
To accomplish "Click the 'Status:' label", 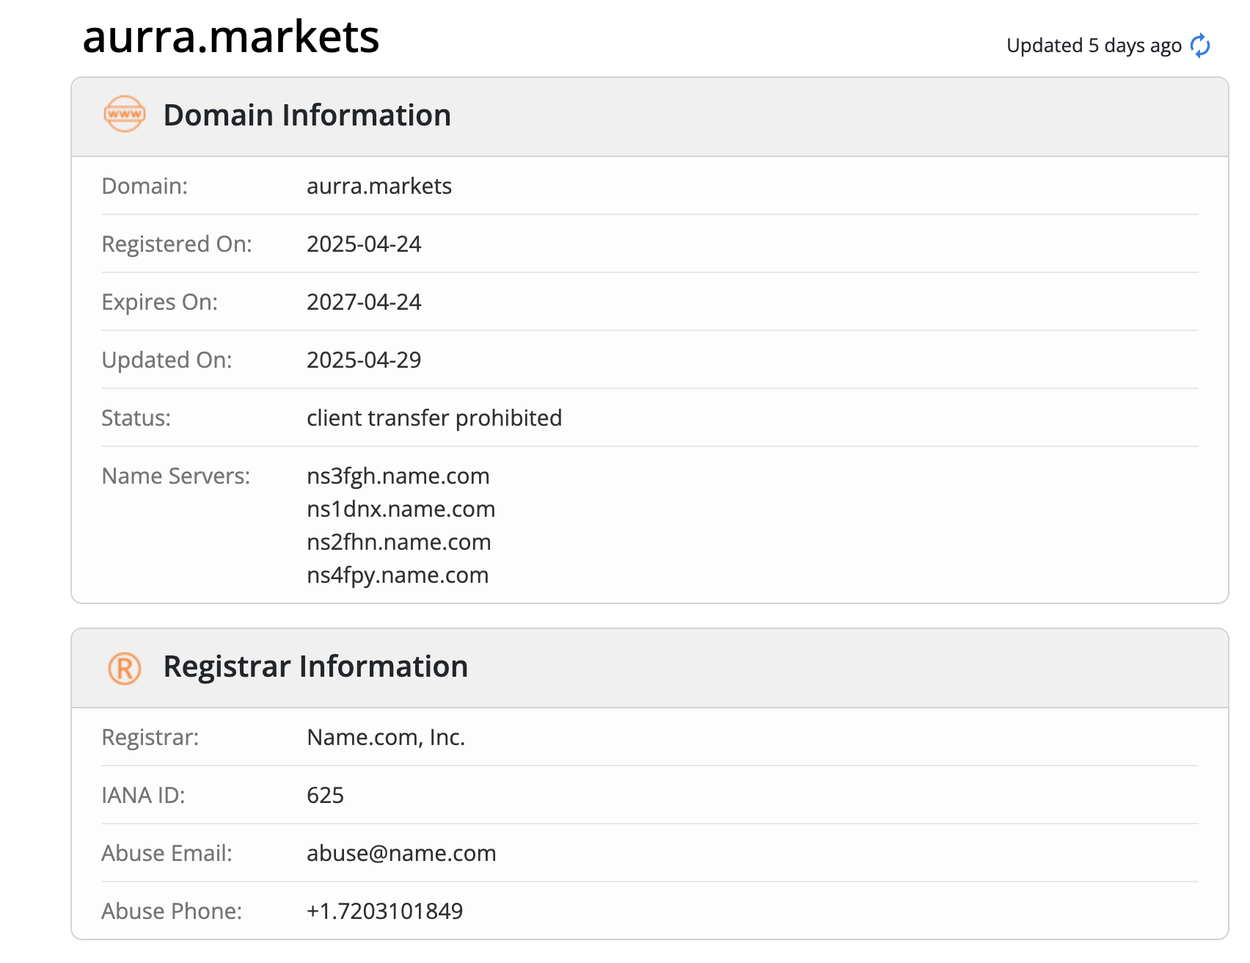I will [x=136, y=418].
